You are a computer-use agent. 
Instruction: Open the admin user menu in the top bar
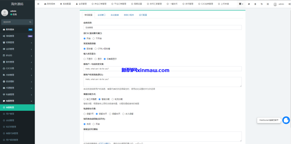click(x=278, y=4)
